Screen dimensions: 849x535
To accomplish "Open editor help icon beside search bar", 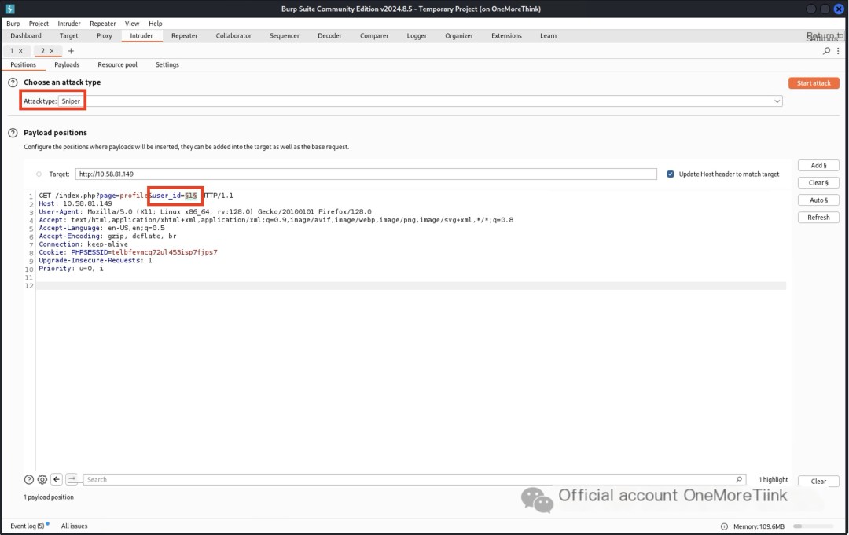I will [29, 479].
